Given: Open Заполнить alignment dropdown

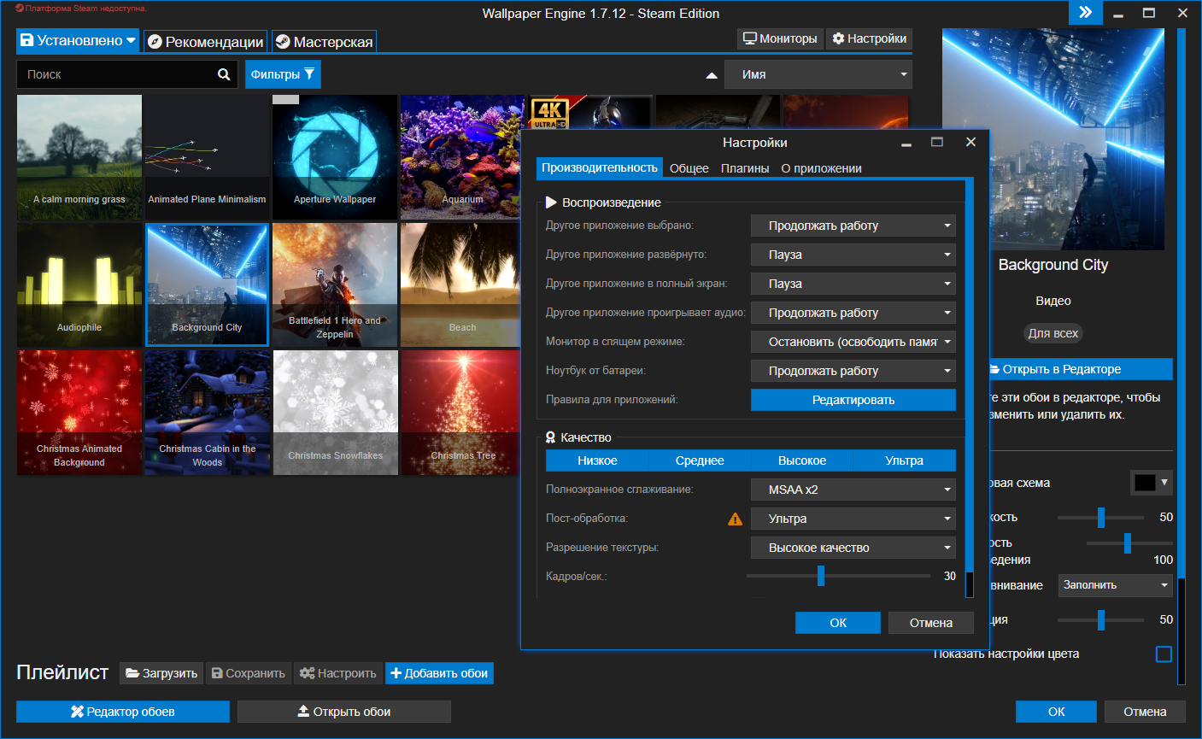Looking at the screenshot, I should tap(1116, 585).
